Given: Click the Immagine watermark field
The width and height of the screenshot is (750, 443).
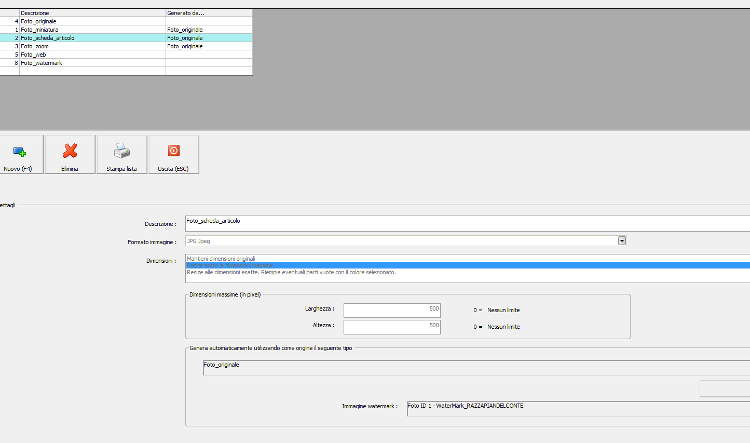Looking at the screenshot, I should (579, 409).
